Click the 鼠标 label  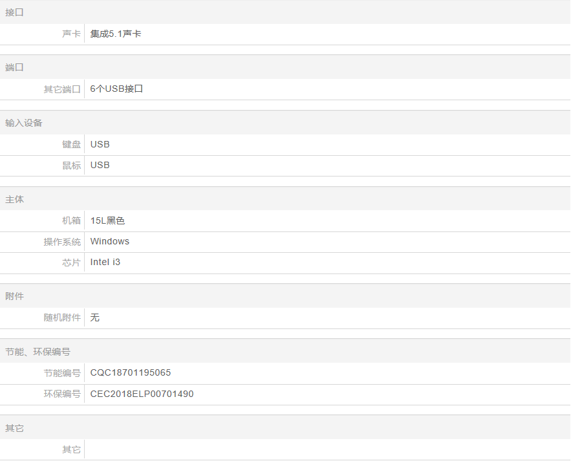coord(71,166)
